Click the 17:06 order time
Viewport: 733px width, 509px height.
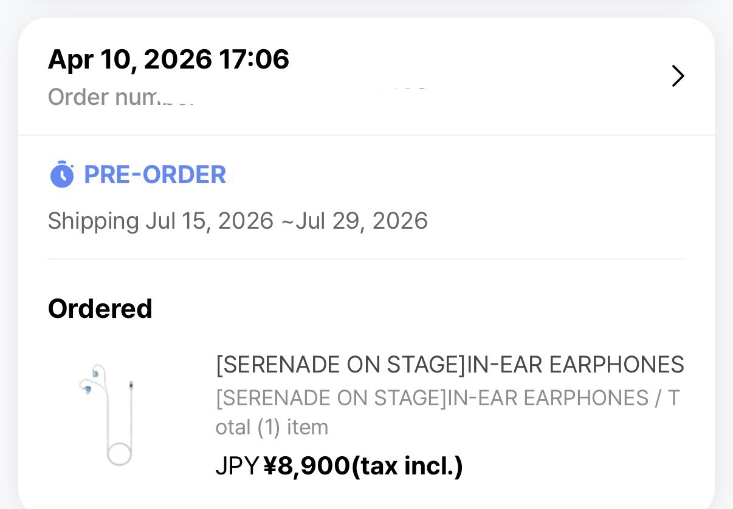click(254, 59)
